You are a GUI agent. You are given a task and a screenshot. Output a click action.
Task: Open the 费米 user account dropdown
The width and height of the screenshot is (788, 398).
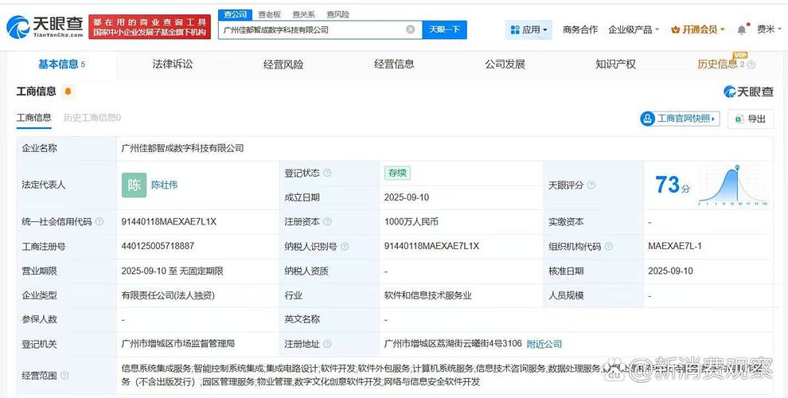[769, 29]
